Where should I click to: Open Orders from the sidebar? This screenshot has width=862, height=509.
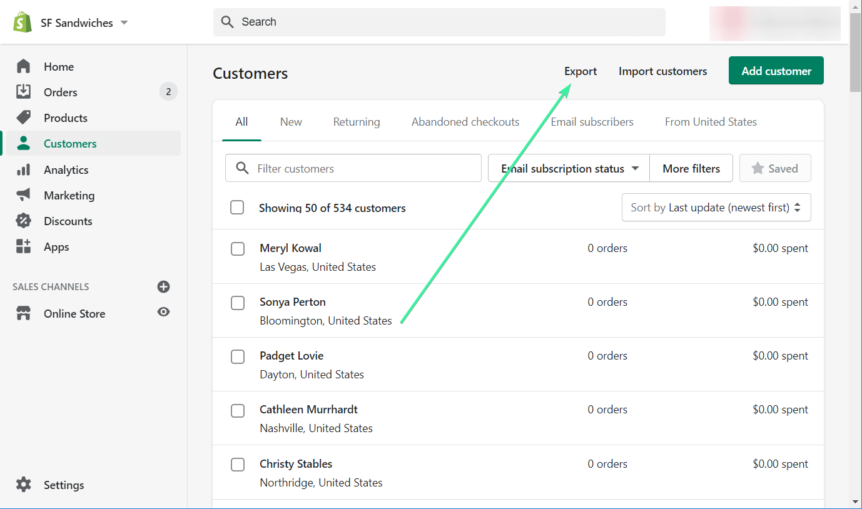23,92
